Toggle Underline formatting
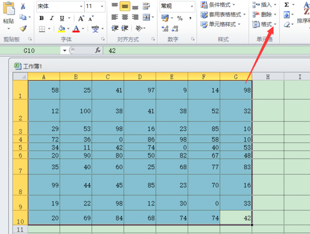 pos(62,18)
